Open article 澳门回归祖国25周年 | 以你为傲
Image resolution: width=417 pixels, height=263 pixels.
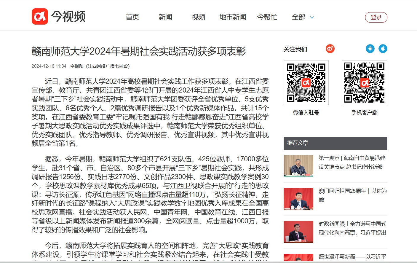tap(353, 195)
